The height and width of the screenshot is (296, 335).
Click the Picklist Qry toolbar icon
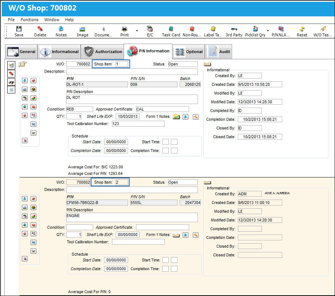click(x=255, y=29)
